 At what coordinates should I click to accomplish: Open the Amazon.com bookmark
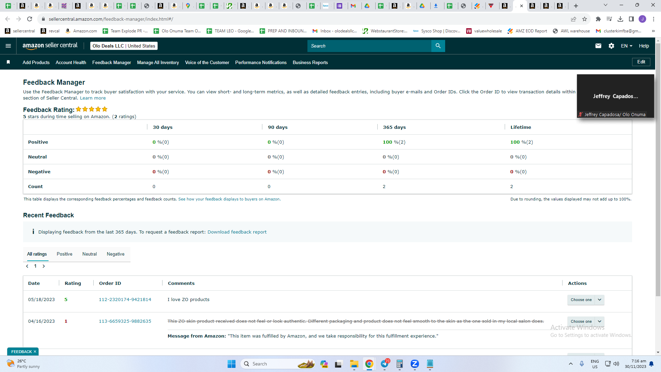(x=81, y=31)
